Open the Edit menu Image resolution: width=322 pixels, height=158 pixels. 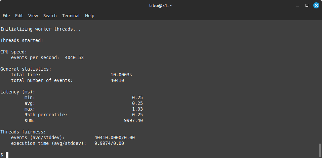pyautogui.click(x=19, y=15)
